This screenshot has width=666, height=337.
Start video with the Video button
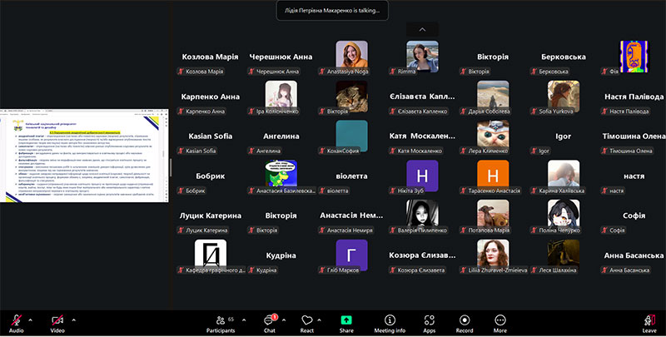click(57, 320)
